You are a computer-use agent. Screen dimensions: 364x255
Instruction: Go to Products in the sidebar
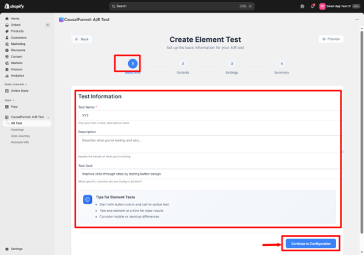pos(17,31)
